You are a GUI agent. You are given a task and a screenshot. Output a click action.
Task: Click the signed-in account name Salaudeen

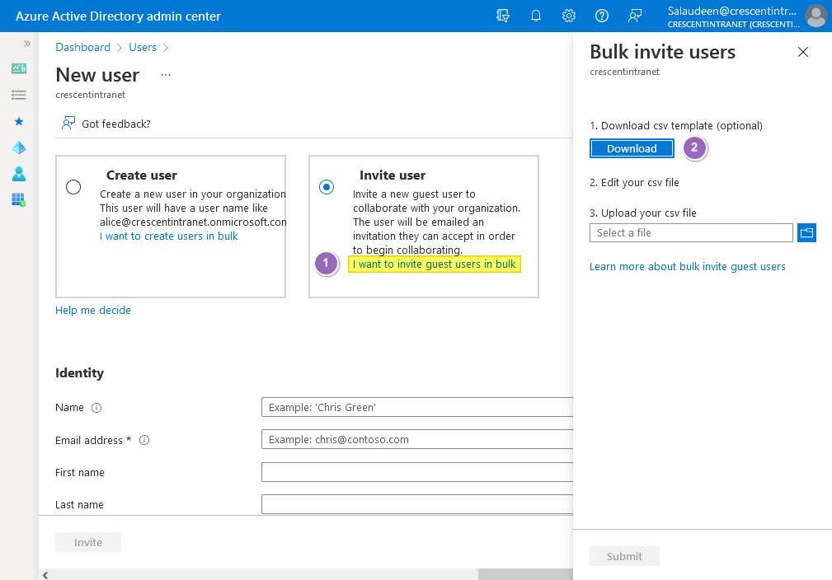point(732,12)
